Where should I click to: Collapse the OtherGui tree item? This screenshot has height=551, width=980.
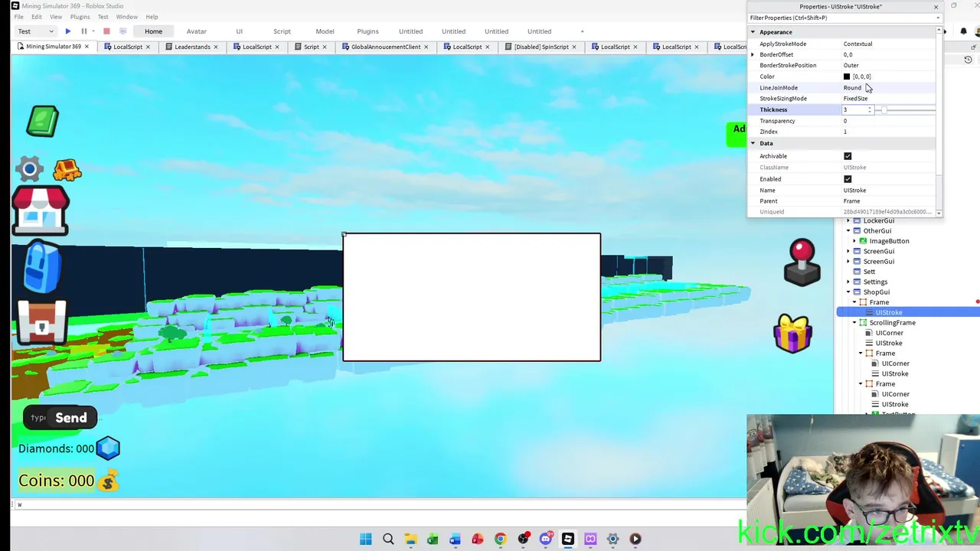tap(848, 231)
